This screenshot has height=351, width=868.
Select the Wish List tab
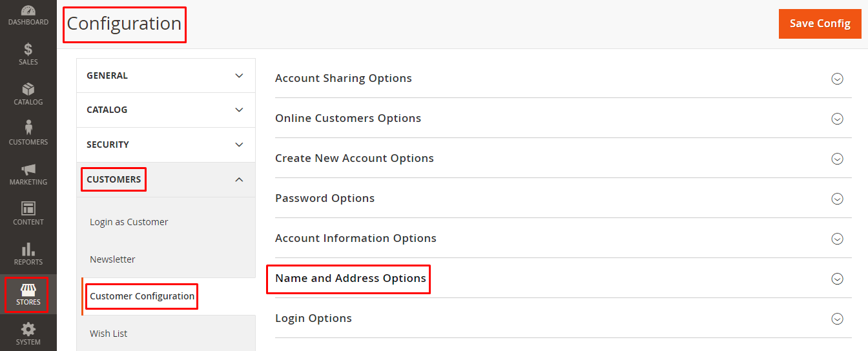pos(108,334)
